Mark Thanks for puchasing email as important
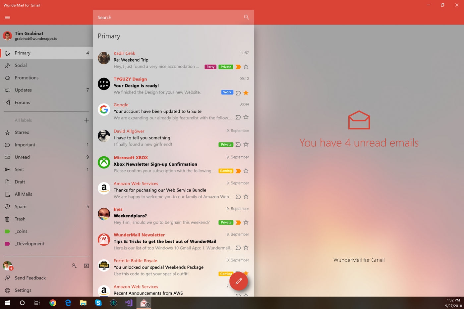The height and width of the screenshot is (309, 464). click(238, 197)
